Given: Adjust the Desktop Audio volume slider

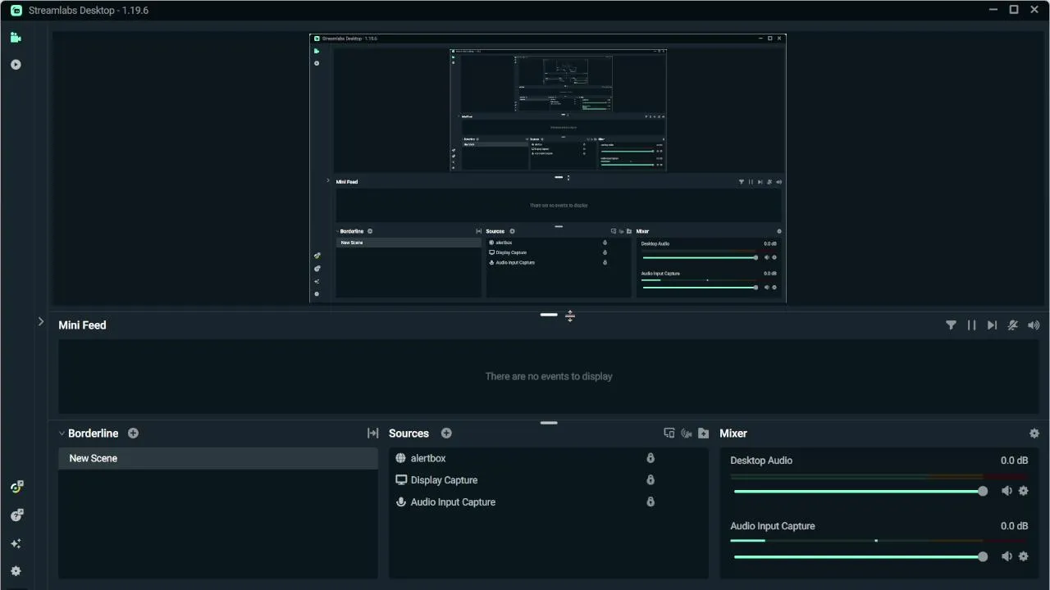Looking at the screenshot, I should (860, 491).
